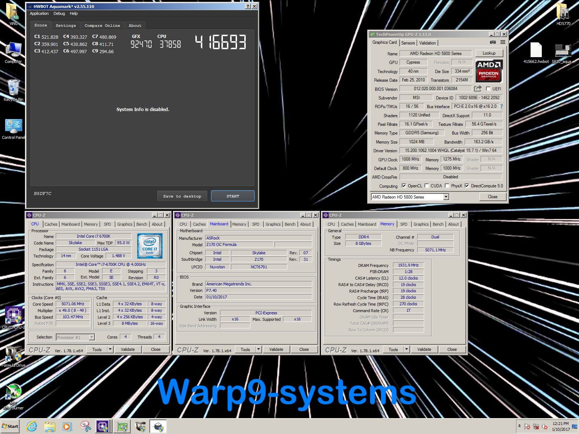The image size is (579, 434).
Task: Switch to the Settings tab in Aquamark
Action: tap(66, 25)
